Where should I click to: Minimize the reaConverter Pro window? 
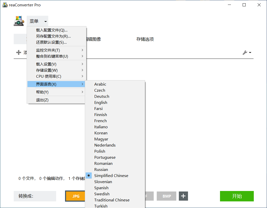pyautogui.click(x=229, y=5)
